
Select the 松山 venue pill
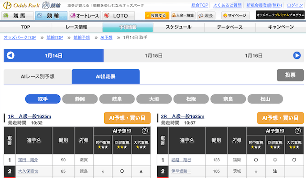click(265, 99)
